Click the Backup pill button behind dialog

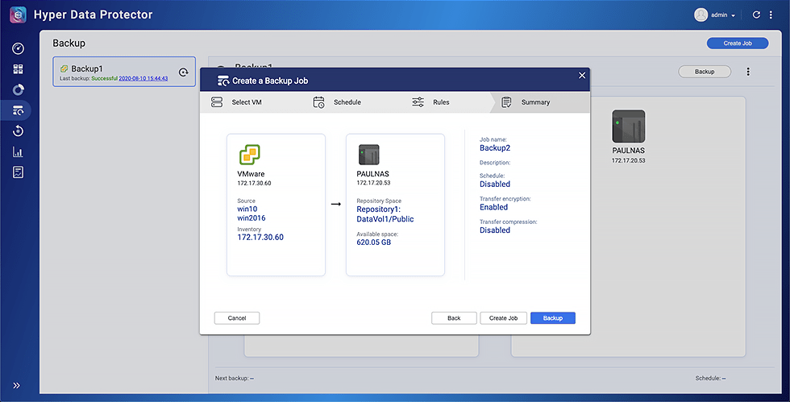pyautogui.click(x=705, y=72)
